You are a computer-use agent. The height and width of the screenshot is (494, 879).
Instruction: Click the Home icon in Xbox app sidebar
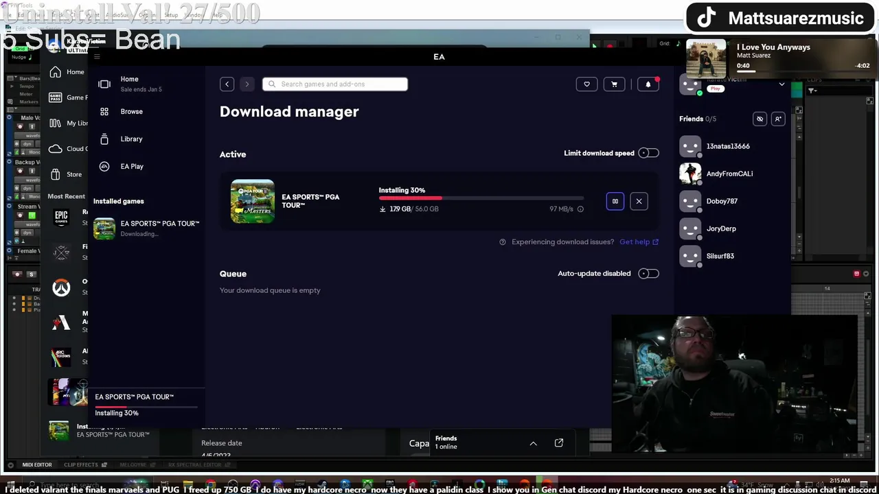coord(56,72)
